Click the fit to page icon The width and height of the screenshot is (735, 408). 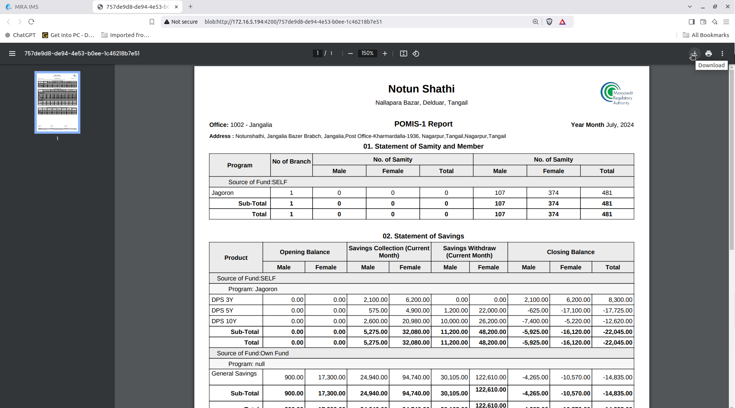(404, 53)
